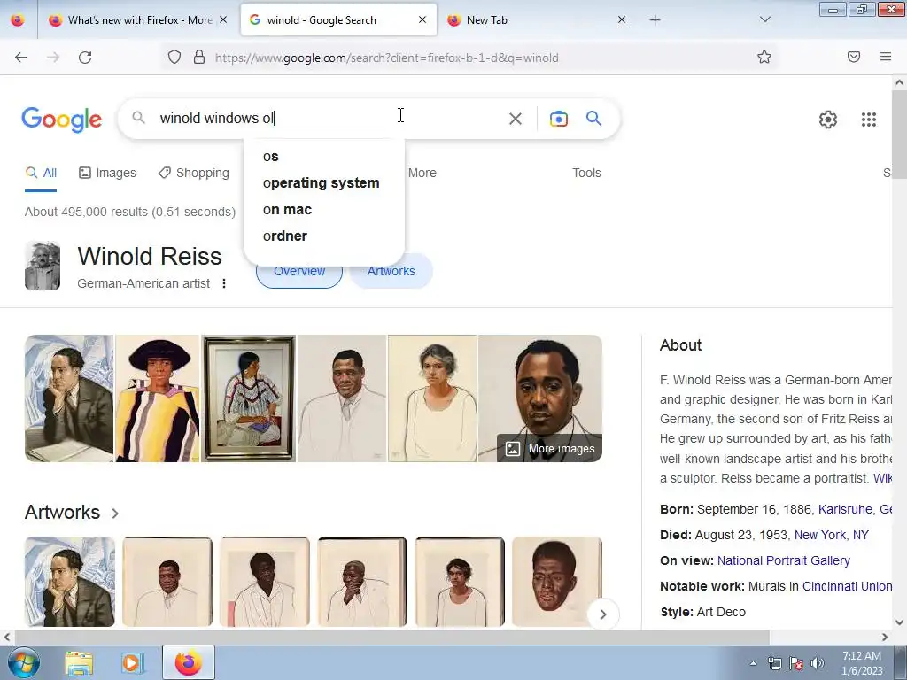Open first Artworks carousel thumbnail
907x680 pixels.
69,582
